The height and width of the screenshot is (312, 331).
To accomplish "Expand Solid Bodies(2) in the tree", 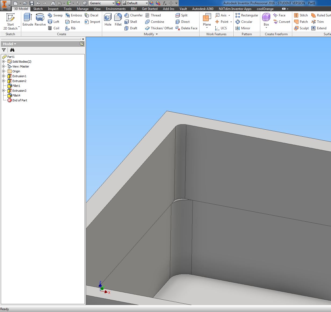I will [x=3, y=61].
